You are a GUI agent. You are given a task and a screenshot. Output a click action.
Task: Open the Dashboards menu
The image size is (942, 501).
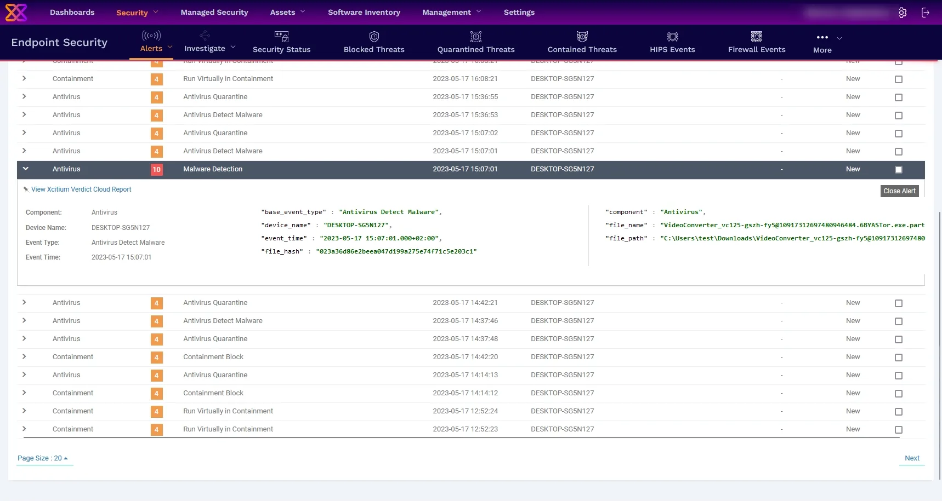click(x=72, y=12)
